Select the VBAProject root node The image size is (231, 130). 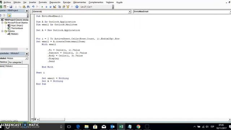click(16, 20)
